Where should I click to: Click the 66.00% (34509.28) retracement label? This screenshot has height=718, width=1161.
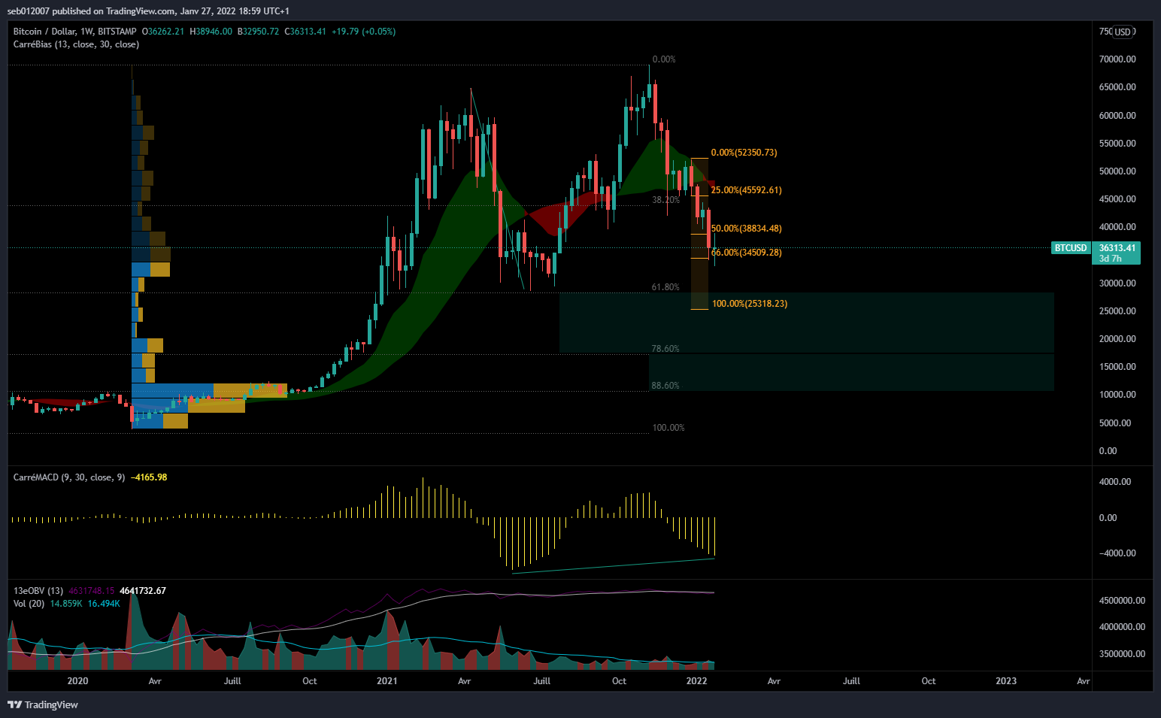coord(747,253)
